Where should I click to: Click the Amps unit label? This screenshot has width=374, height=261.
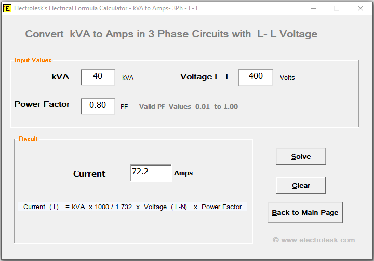[183, 173]
